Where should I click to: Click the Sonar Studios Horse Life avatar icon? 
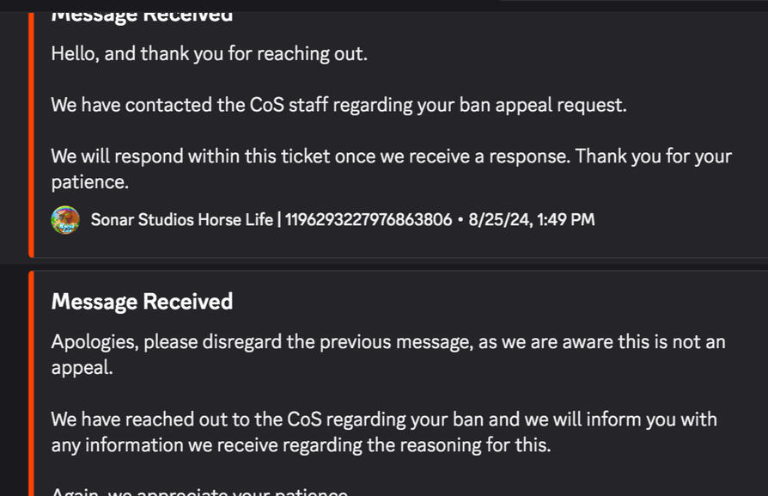click(x=65, y=220)
